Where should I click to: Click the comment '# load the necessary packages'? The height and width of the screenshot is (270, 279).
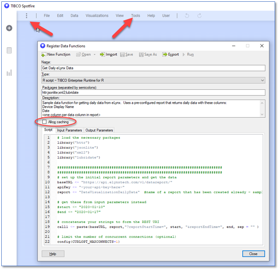point(89,137)
